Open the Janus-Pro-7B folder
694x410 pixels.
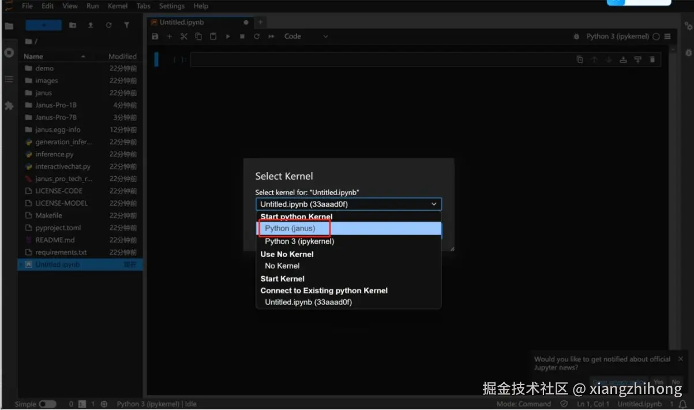80,117
